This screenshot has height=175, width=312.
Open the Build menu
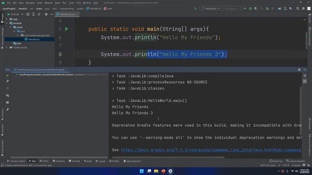(x=58, y=3)
